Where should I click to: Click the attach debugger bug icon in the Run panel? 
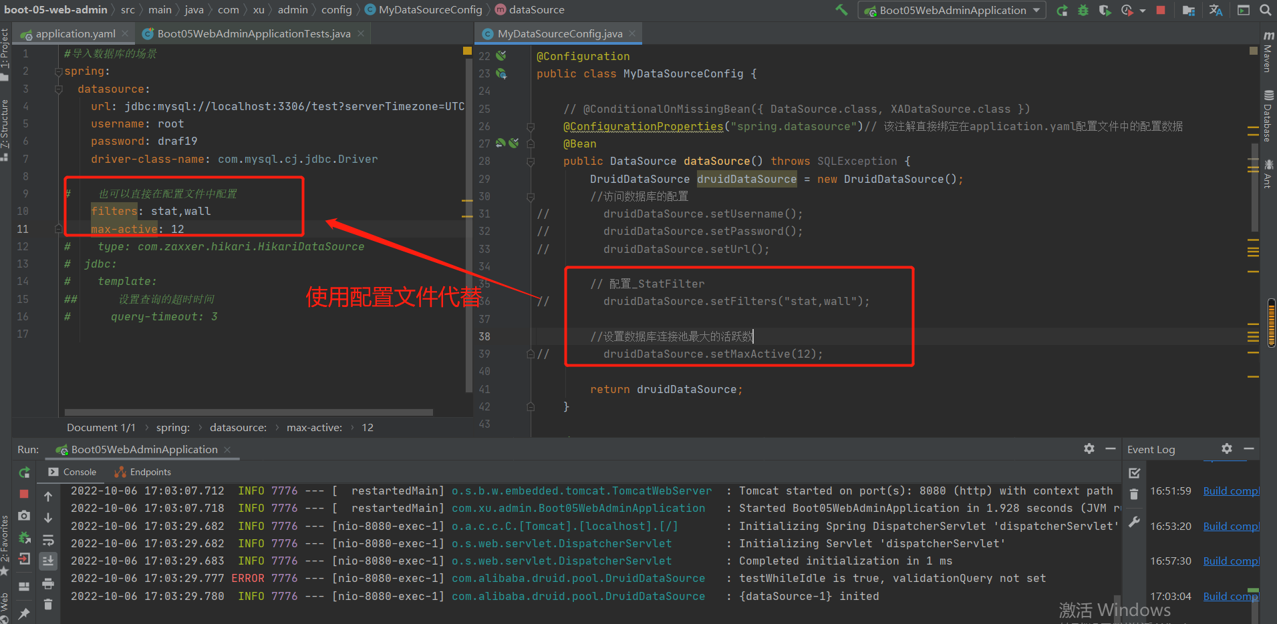coord(24,538)
